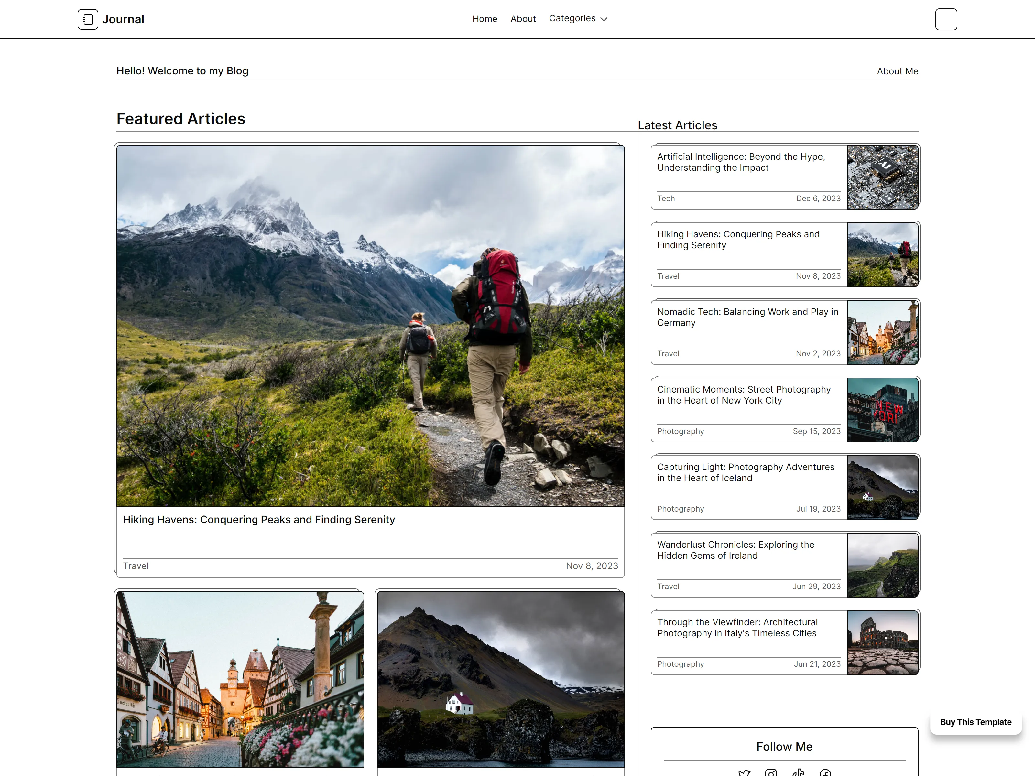
Task: Expand the Categories dropdown chevron
Action: [604, 19]
